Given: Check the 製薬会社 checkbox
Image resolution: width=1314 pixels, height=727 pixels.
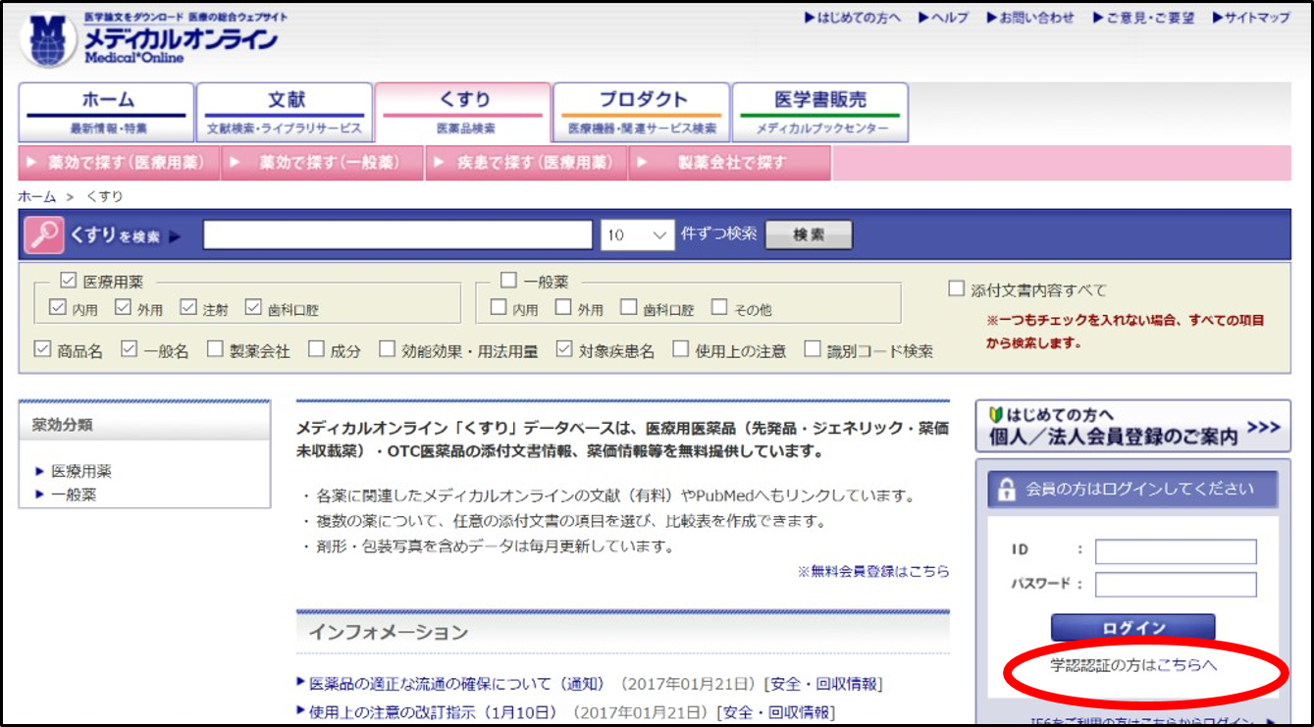Looking at the screenshot, I should pos(215,349).
